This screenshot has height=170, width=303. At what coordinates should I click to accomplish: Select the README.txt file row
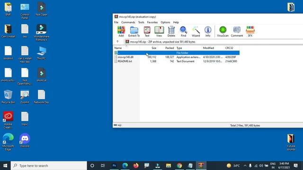[x=177, y=61]
